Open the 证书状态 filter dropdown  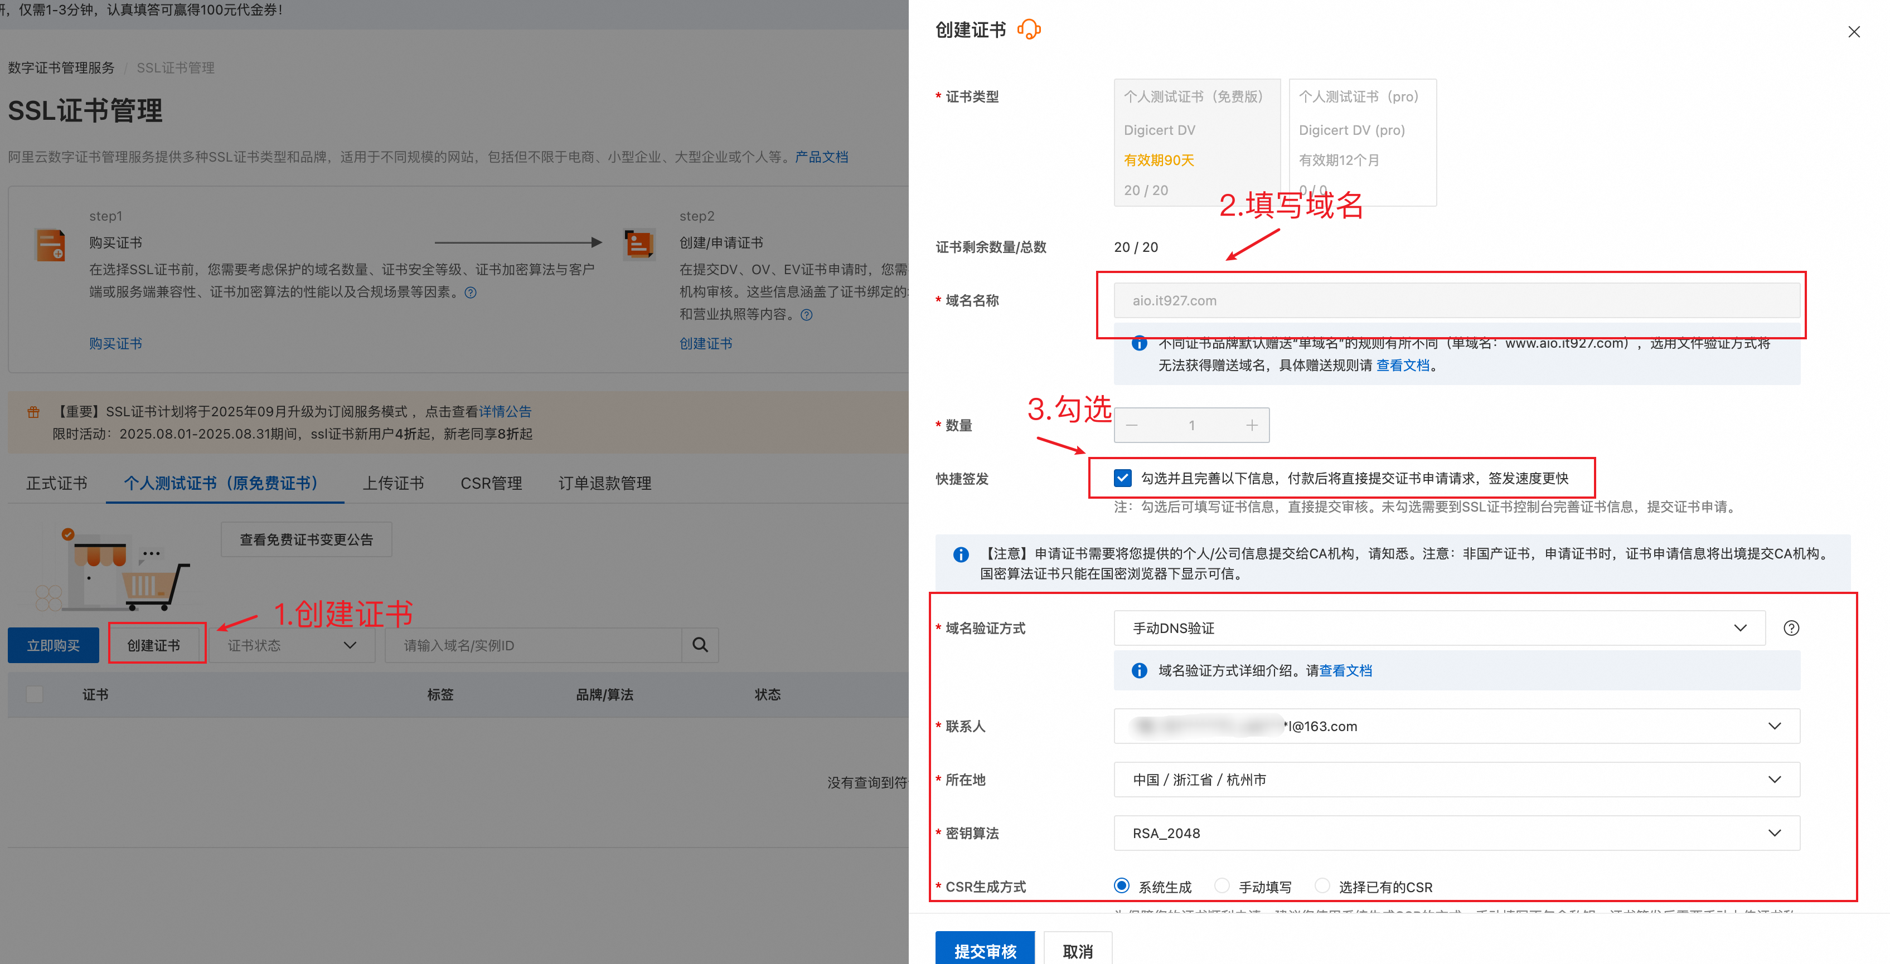[x=292, y=645]
